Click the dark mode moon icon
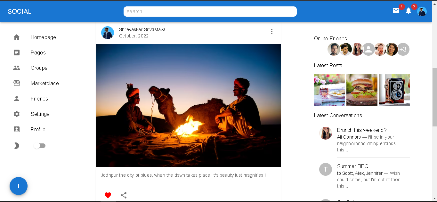The height and width of the screenshot is (202, 437). 16,145
